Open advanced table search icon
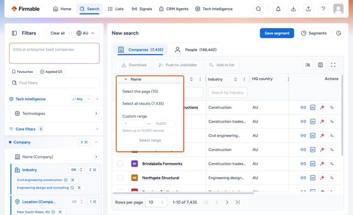The width and height of the screenshot is (353, 215). pyautogui.click(x=308, y=65)
